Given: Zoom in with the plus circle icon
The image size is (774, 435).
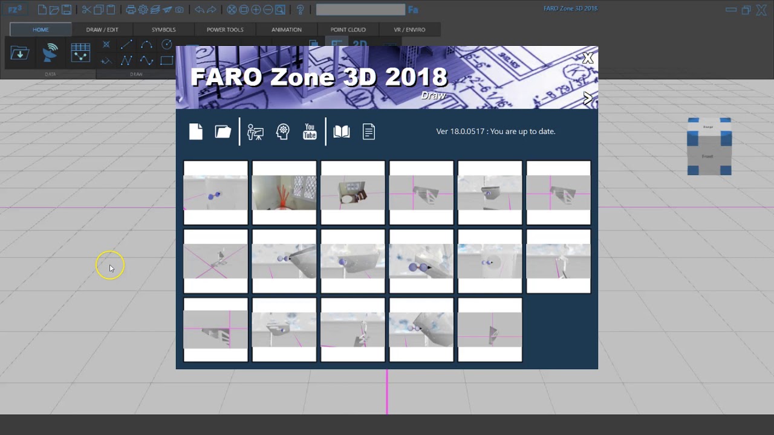Looking at the screenshot, I should (256, 10).
